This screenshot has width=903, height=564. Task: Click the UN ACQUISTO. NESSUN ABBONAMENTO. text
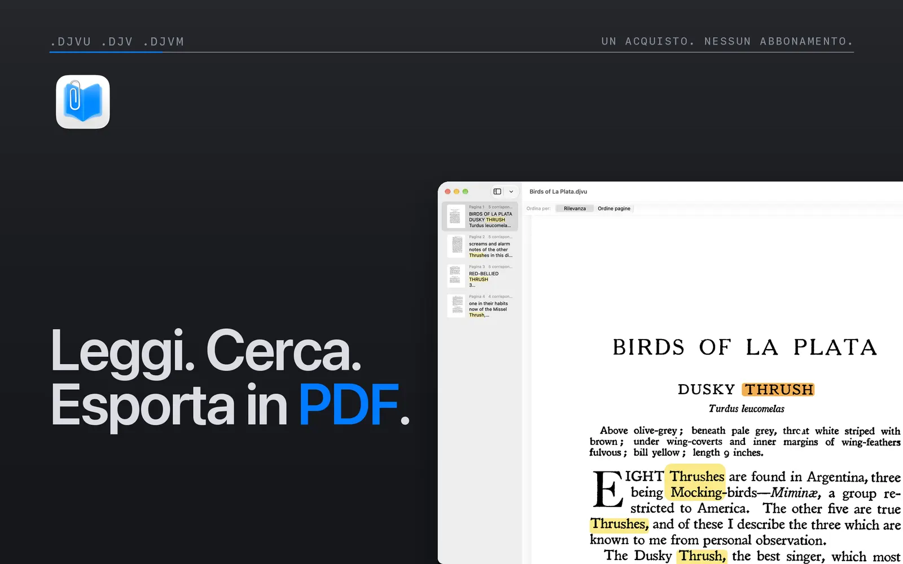click(x=727, y=42)
